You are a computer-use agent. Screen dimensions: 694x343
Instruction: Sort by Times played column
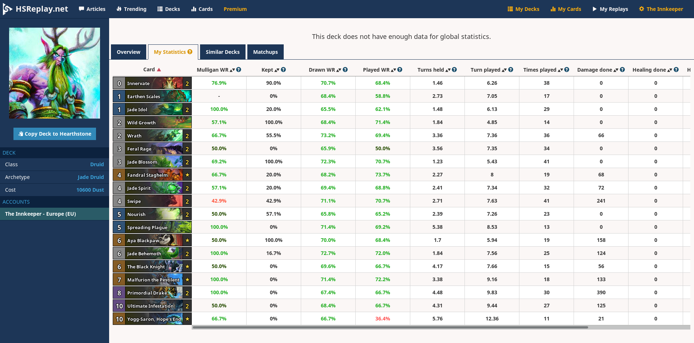(x=543, y=70)
